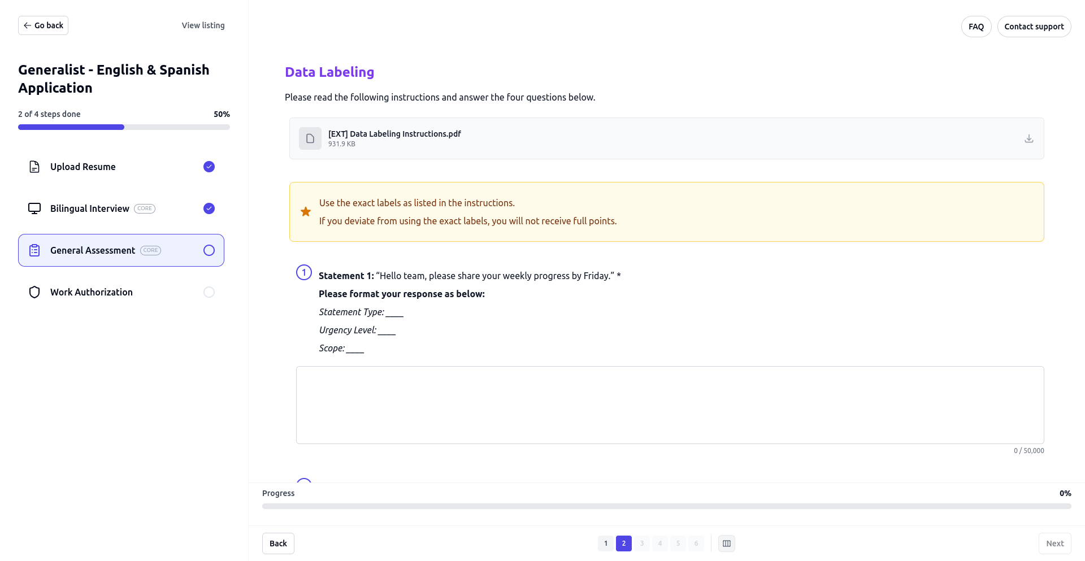Open the View listing link
Viewport: 1085px width, 561px height.
click(203, 25)
